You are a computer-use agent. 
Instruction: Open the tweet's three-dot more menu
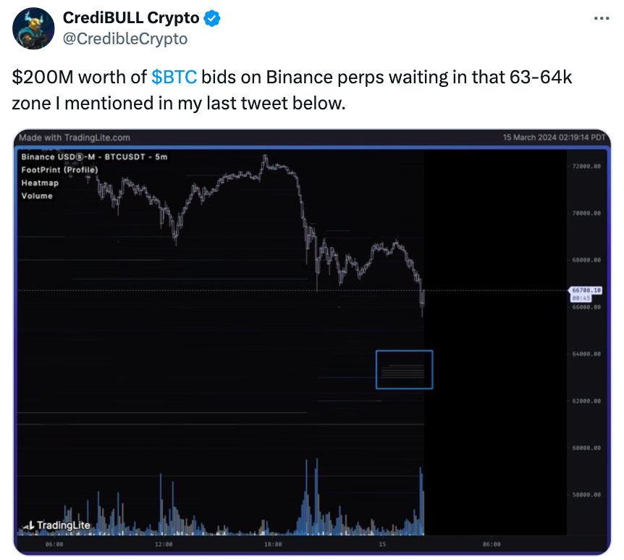click(x=602, y=18)
